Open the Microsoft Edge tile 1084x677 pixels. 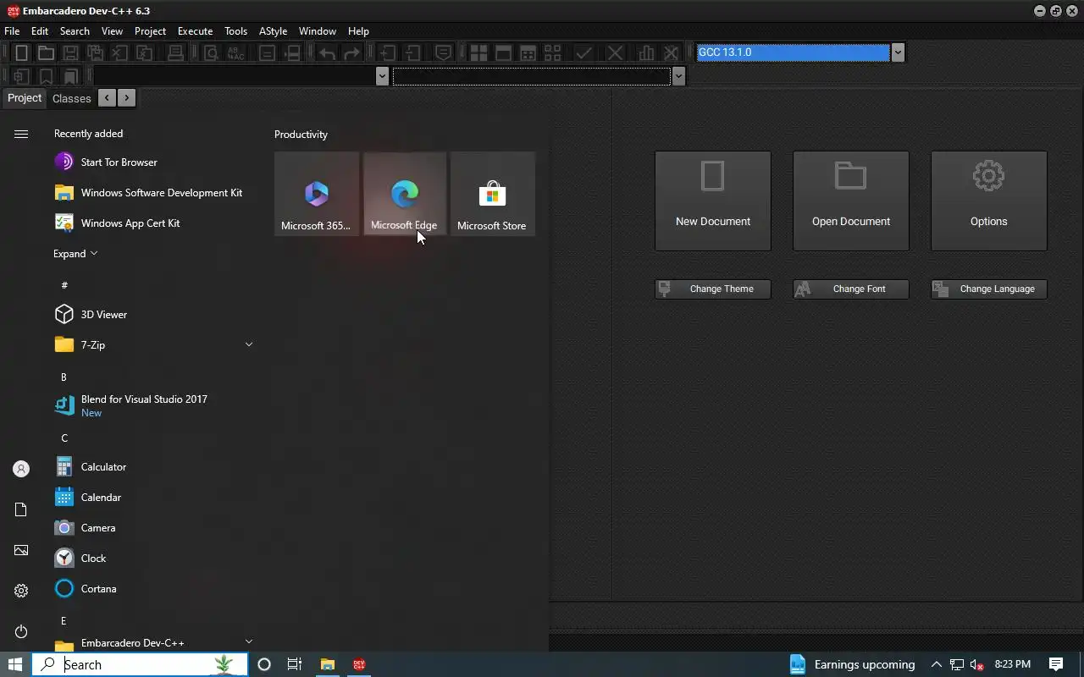(x=405, y=194)
